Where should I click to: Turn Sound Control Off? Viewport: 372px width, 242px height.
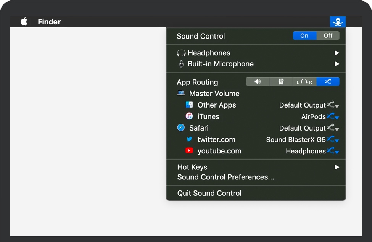(328, 35)
